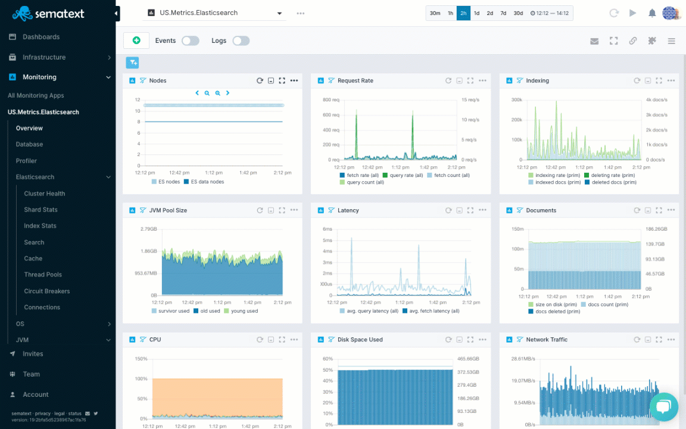Click the filter icon on the JVM Pool Size panel
Screen dimensions: 686x429
pos(143,210)
